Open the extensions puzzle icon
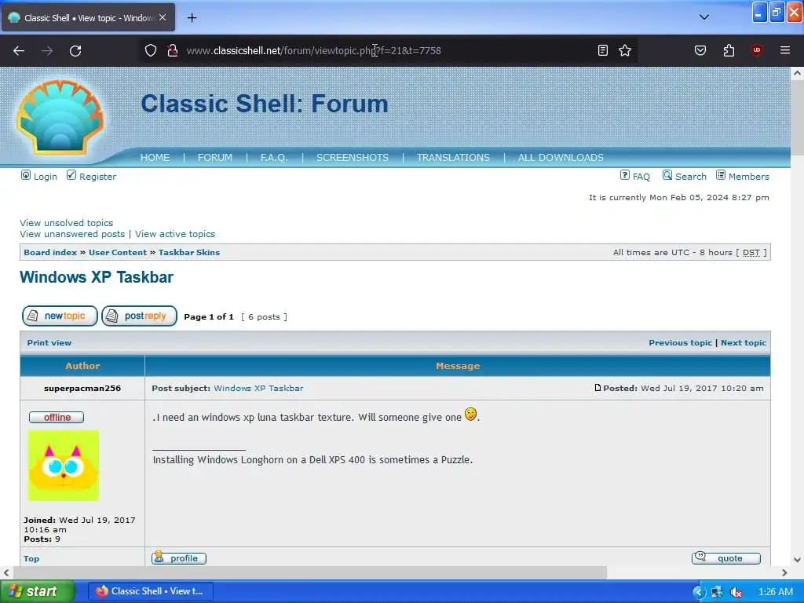Image resolution: width=804 pixels, height=603 pixels. point(729,50)
